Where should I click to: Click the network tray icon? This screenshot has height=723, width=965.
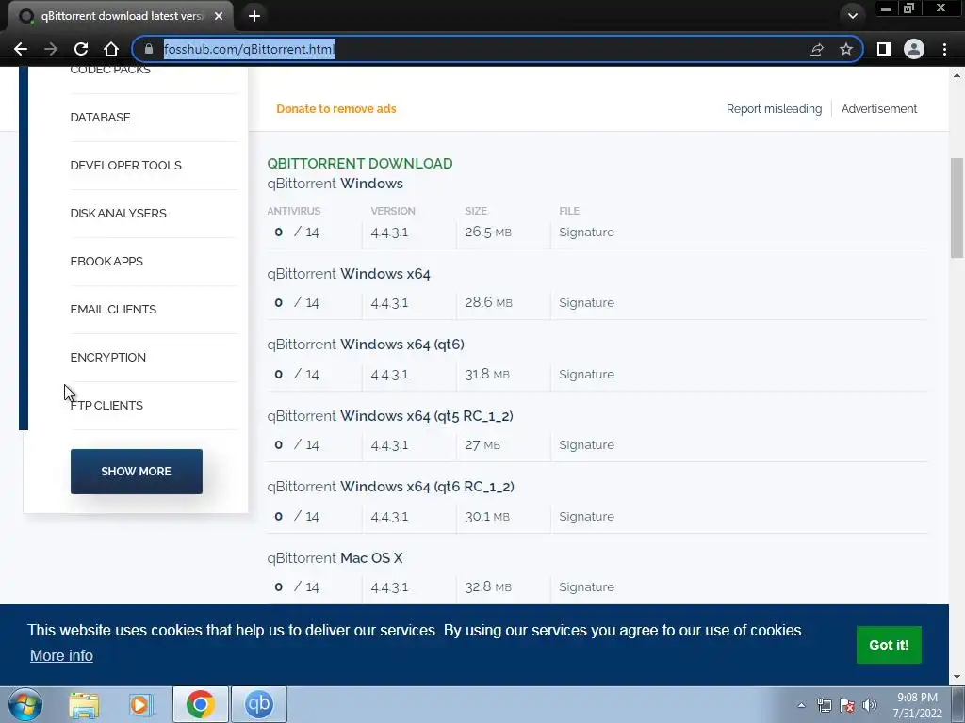[x=824, y=705]
